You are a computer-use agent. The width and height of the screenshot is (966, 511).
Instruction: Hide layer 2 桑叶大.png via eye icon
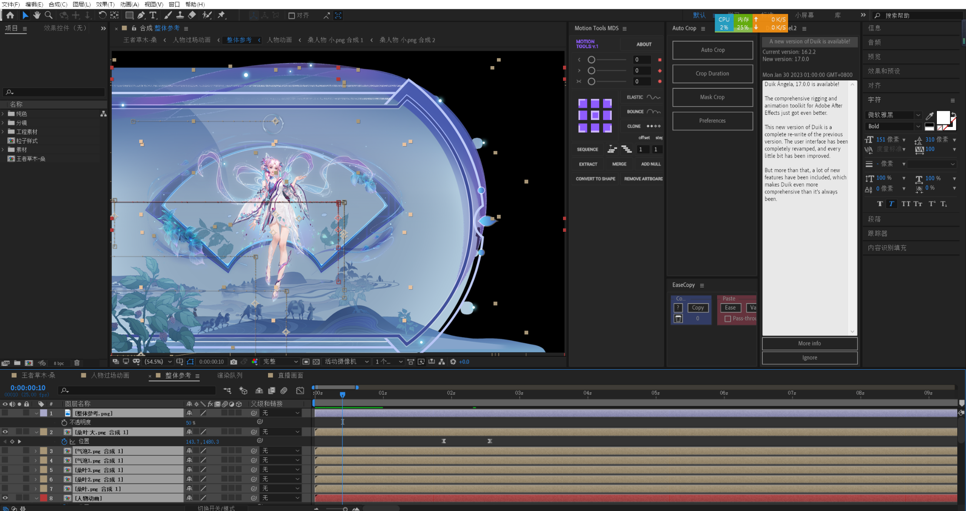tap(5, 432)
